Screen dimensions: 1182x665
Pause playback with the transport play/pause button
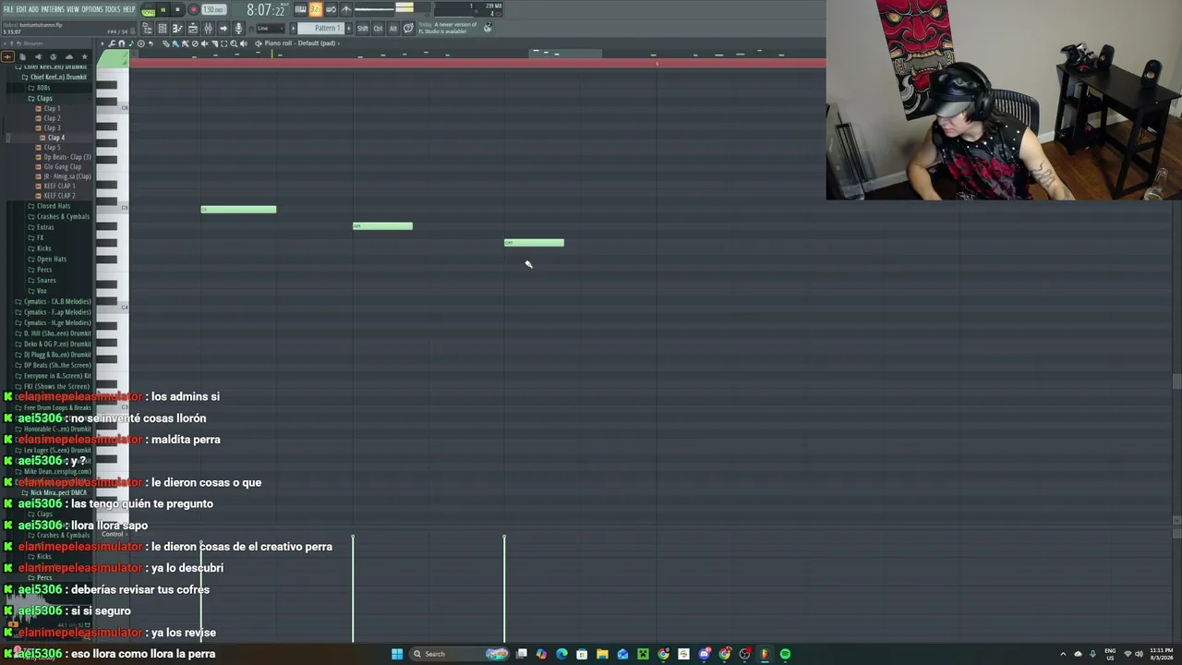tap(163, 10)
